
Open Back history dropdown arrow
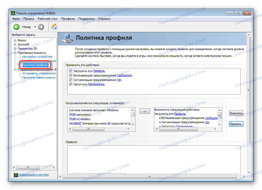35,27
